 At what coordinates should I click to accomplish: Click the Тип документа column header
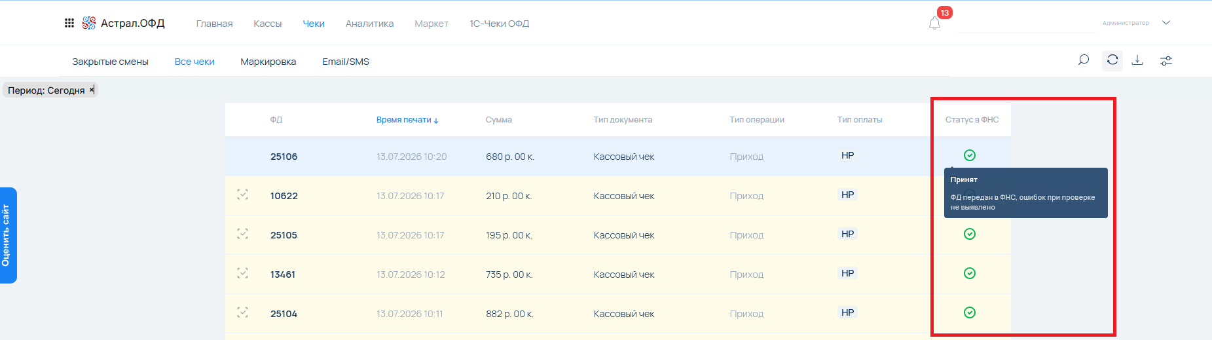(x=623, y=120)
